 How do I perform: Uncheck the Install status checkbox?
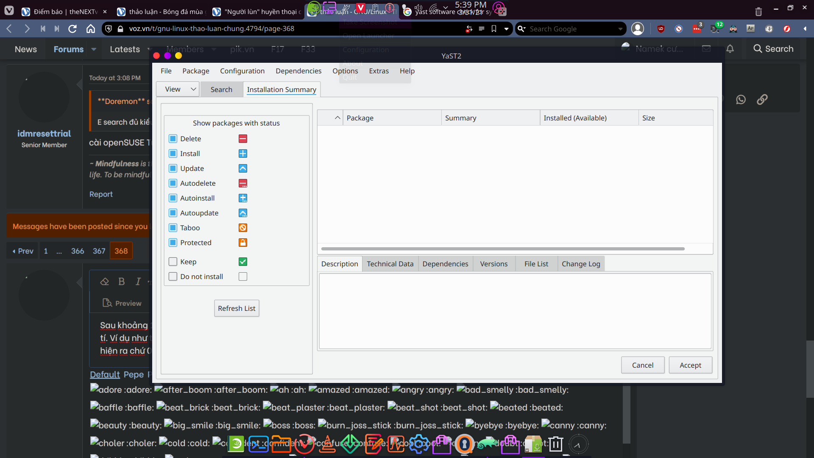tap(173, 154)
